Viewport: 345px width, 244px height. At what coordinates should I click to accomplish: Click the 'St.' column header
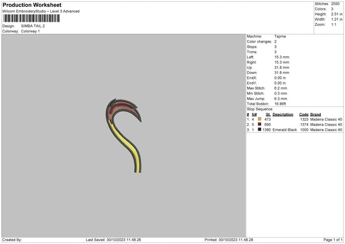pyautogui.click(x=269, y=115)
